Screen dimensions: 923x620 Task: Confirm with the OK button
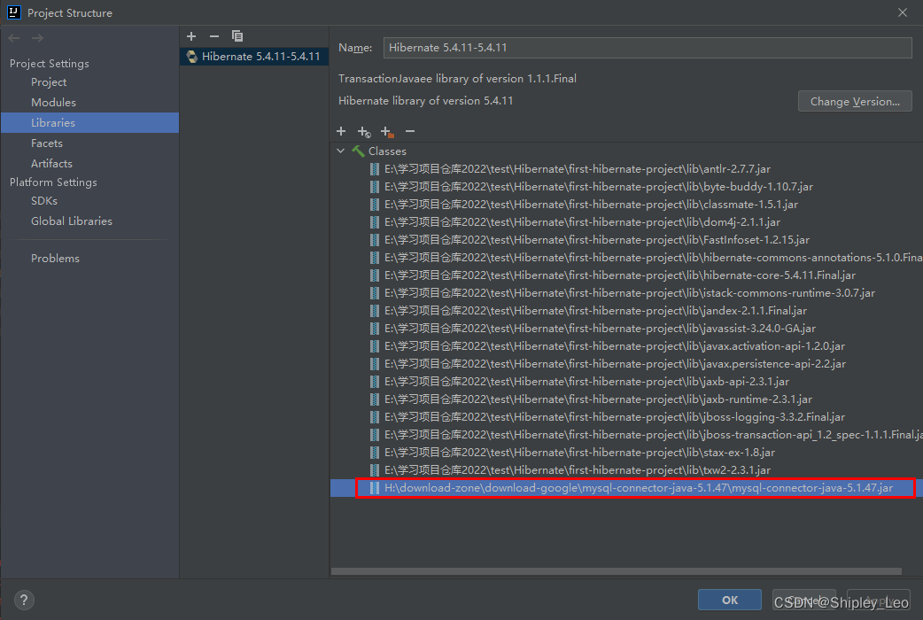729,600
